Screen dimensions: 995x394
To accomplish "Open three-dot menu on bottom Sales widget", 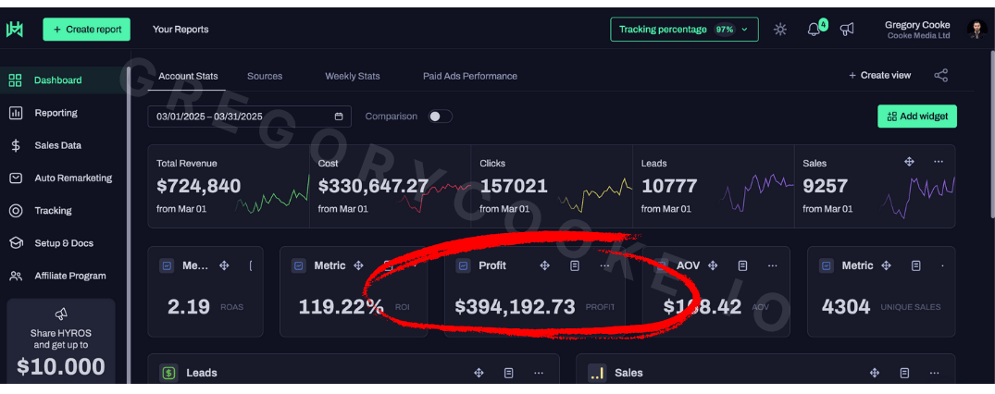I will tap(935, 373).
